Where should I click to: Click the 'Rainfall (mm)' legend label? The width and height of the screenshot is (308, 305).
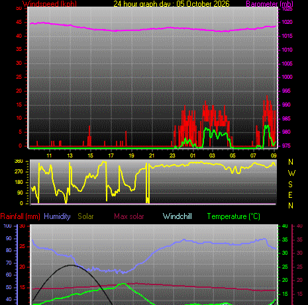tap(21, 216)
